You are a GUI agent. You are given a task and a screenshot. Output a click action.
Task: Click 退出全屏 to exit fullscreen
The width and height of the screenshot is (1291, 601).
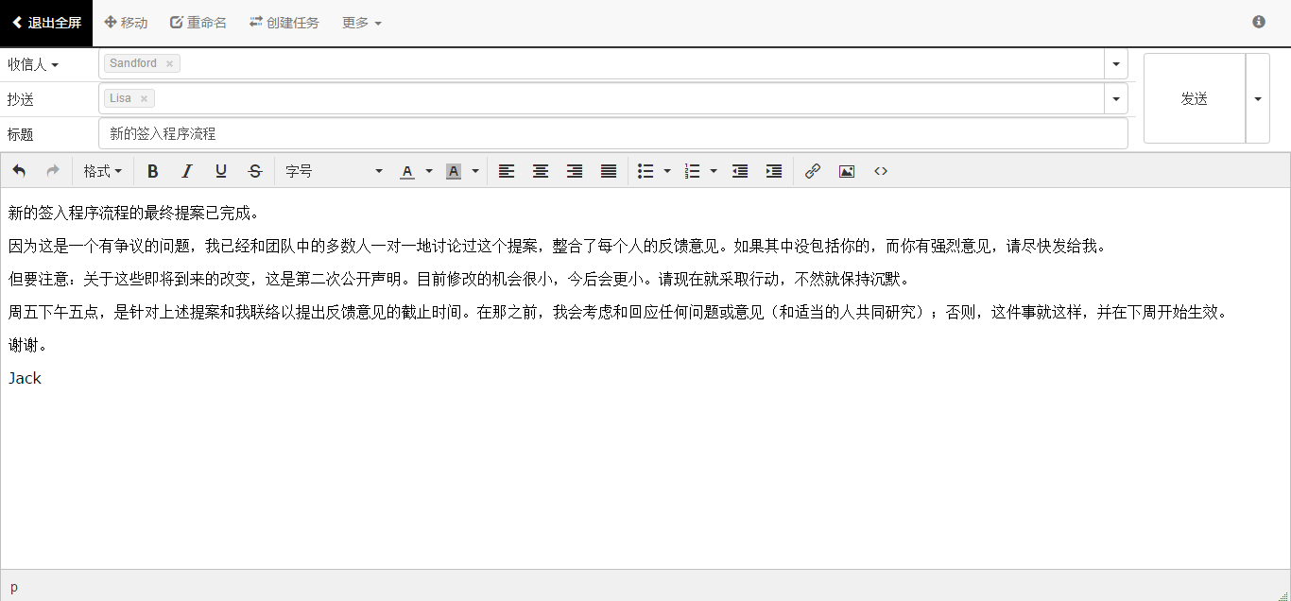[46, 23]
